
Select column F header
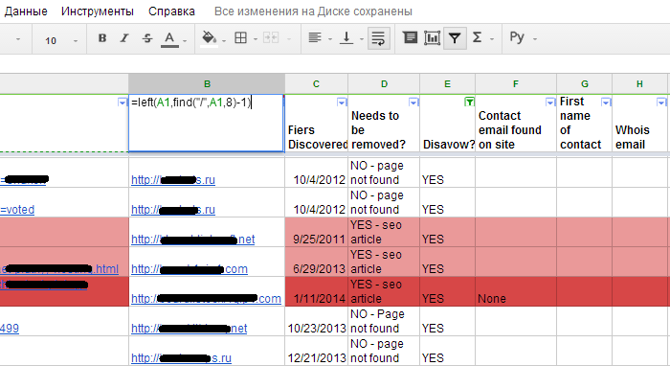(516, 83)
